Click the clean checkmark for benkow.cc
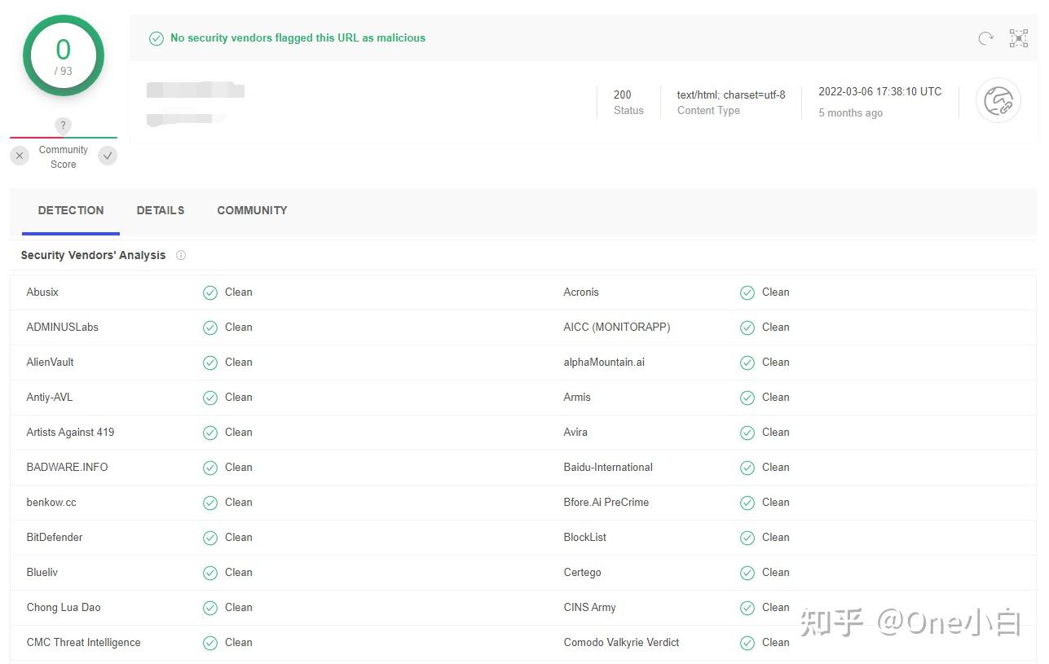 click(210, 503)
